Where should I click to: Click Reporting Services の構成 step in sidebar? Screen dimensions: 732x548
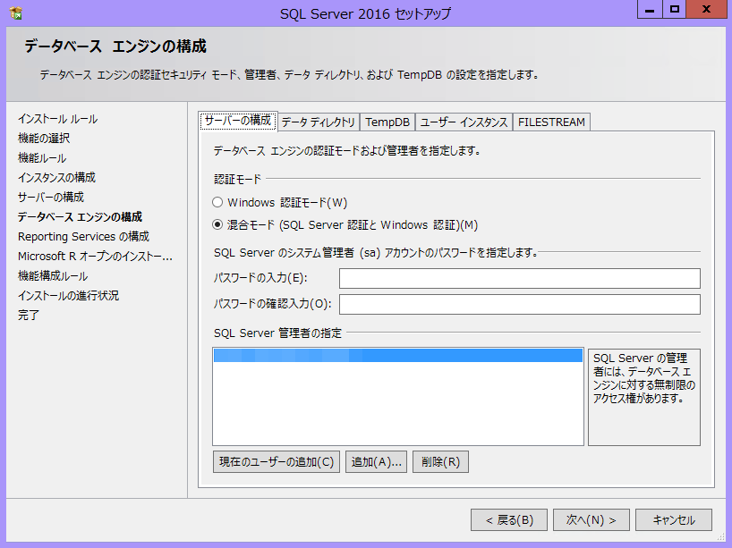[83, 237]
